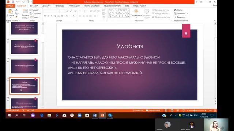Click the Undo arrow in quick access toolbar
The height and width of the screenshot is (131, 234).
coord(18,2)
